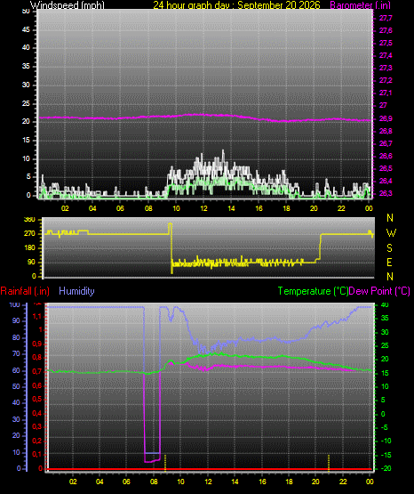Select the Dew Point (°C) legend label
The image size is (414, 494).
pyautogui.click(x=379, y=291)
